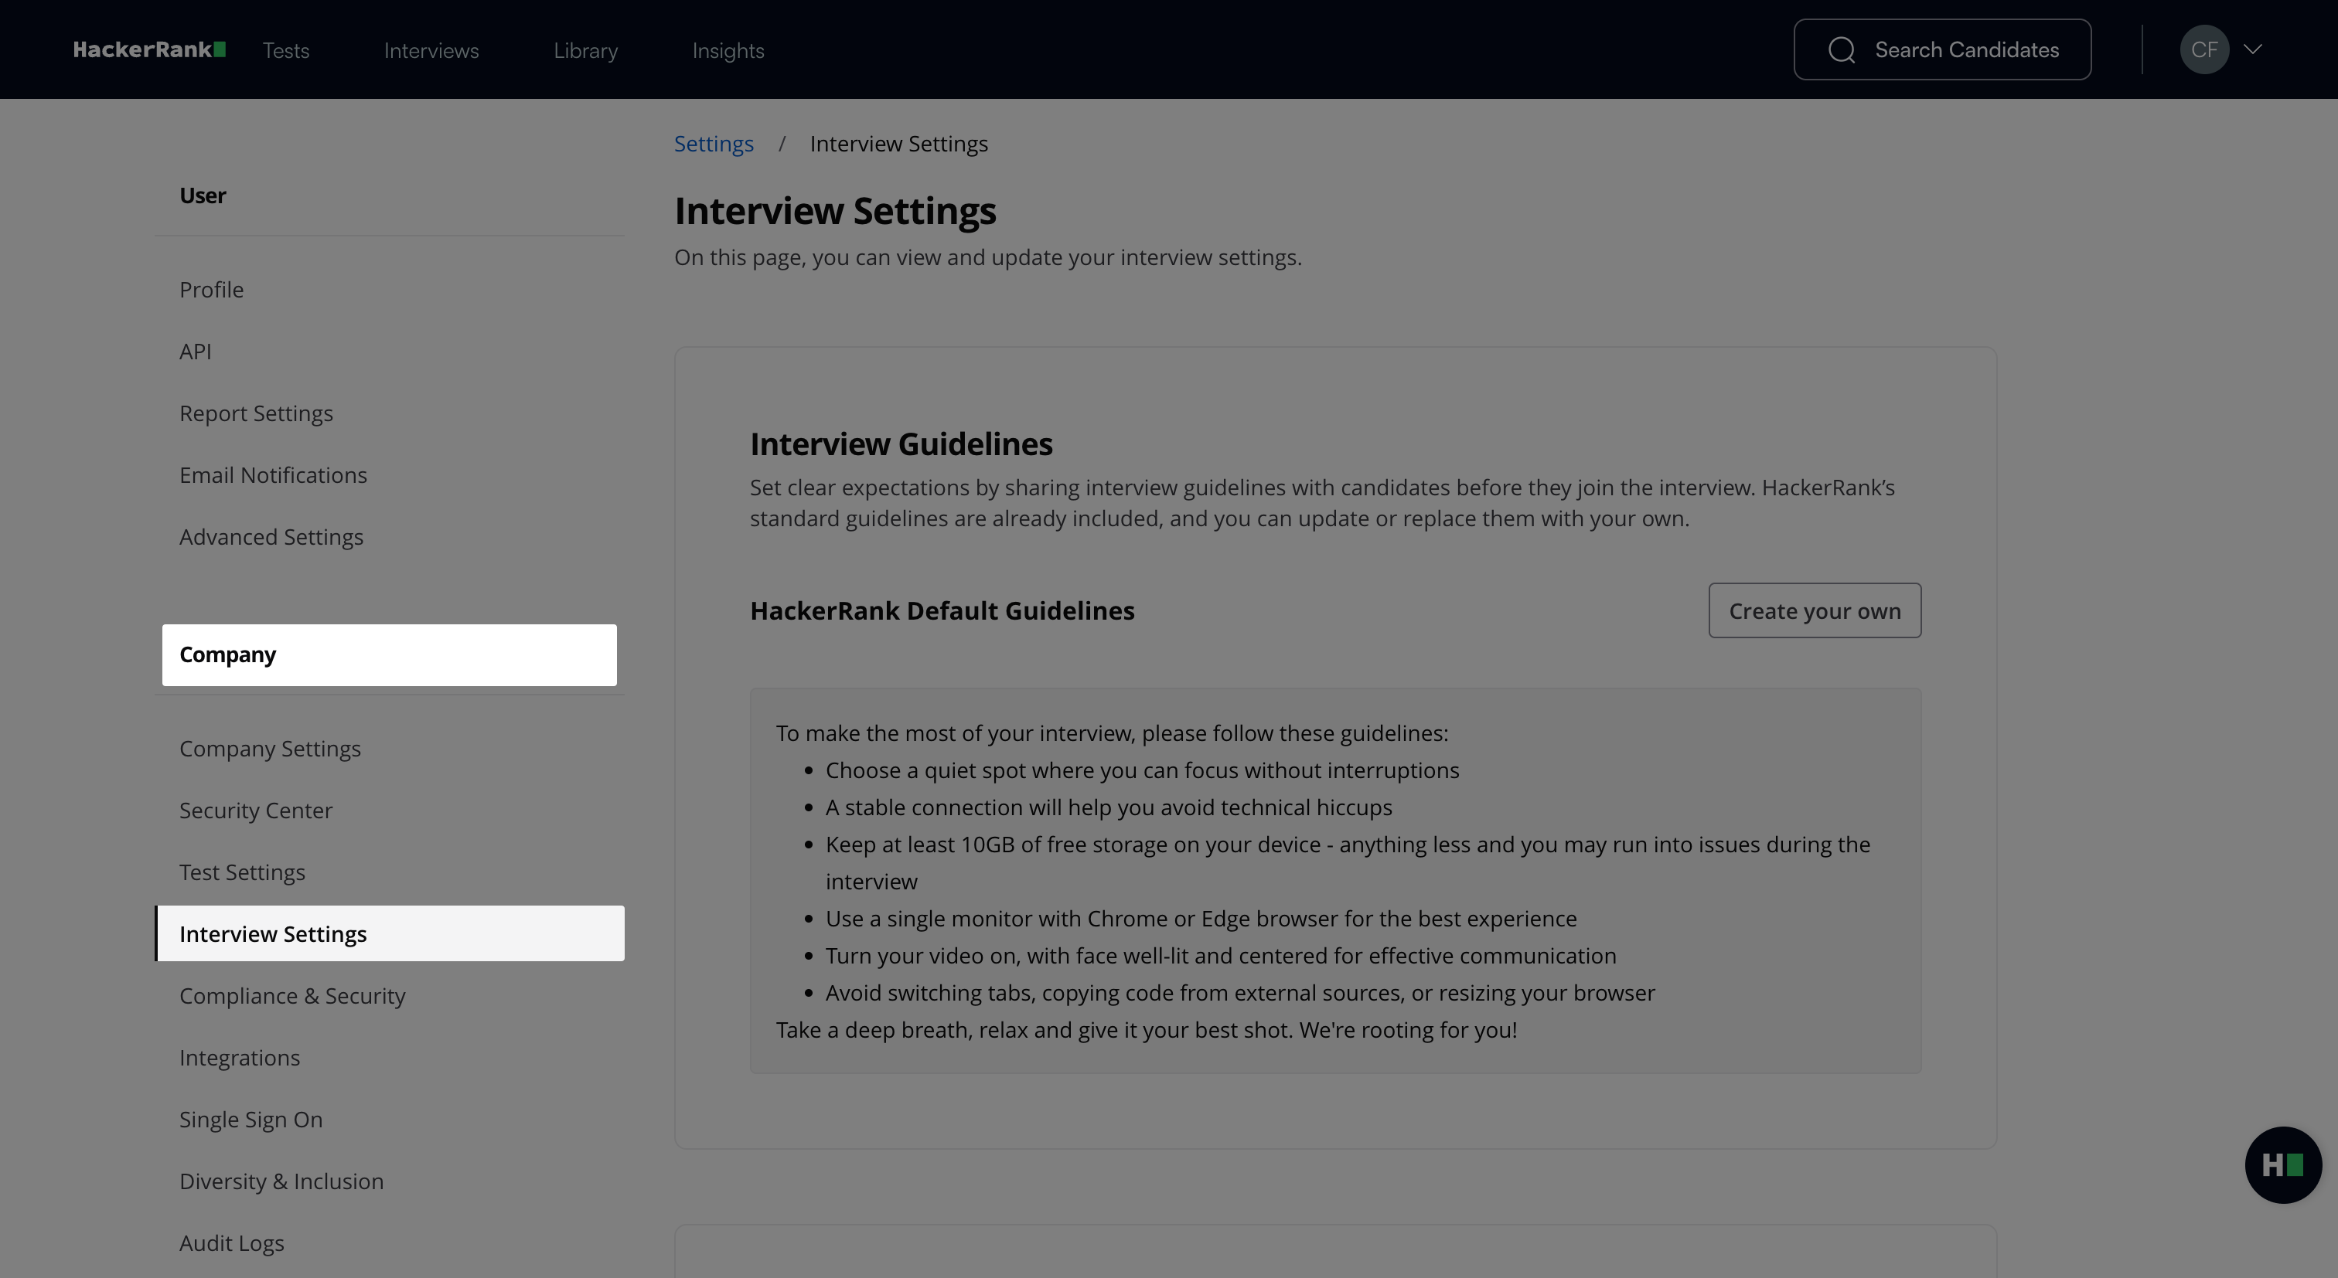This screenshot has width=2338, height=1278.
Task: Open the CF user avatar
Action: click(2203, 50)
